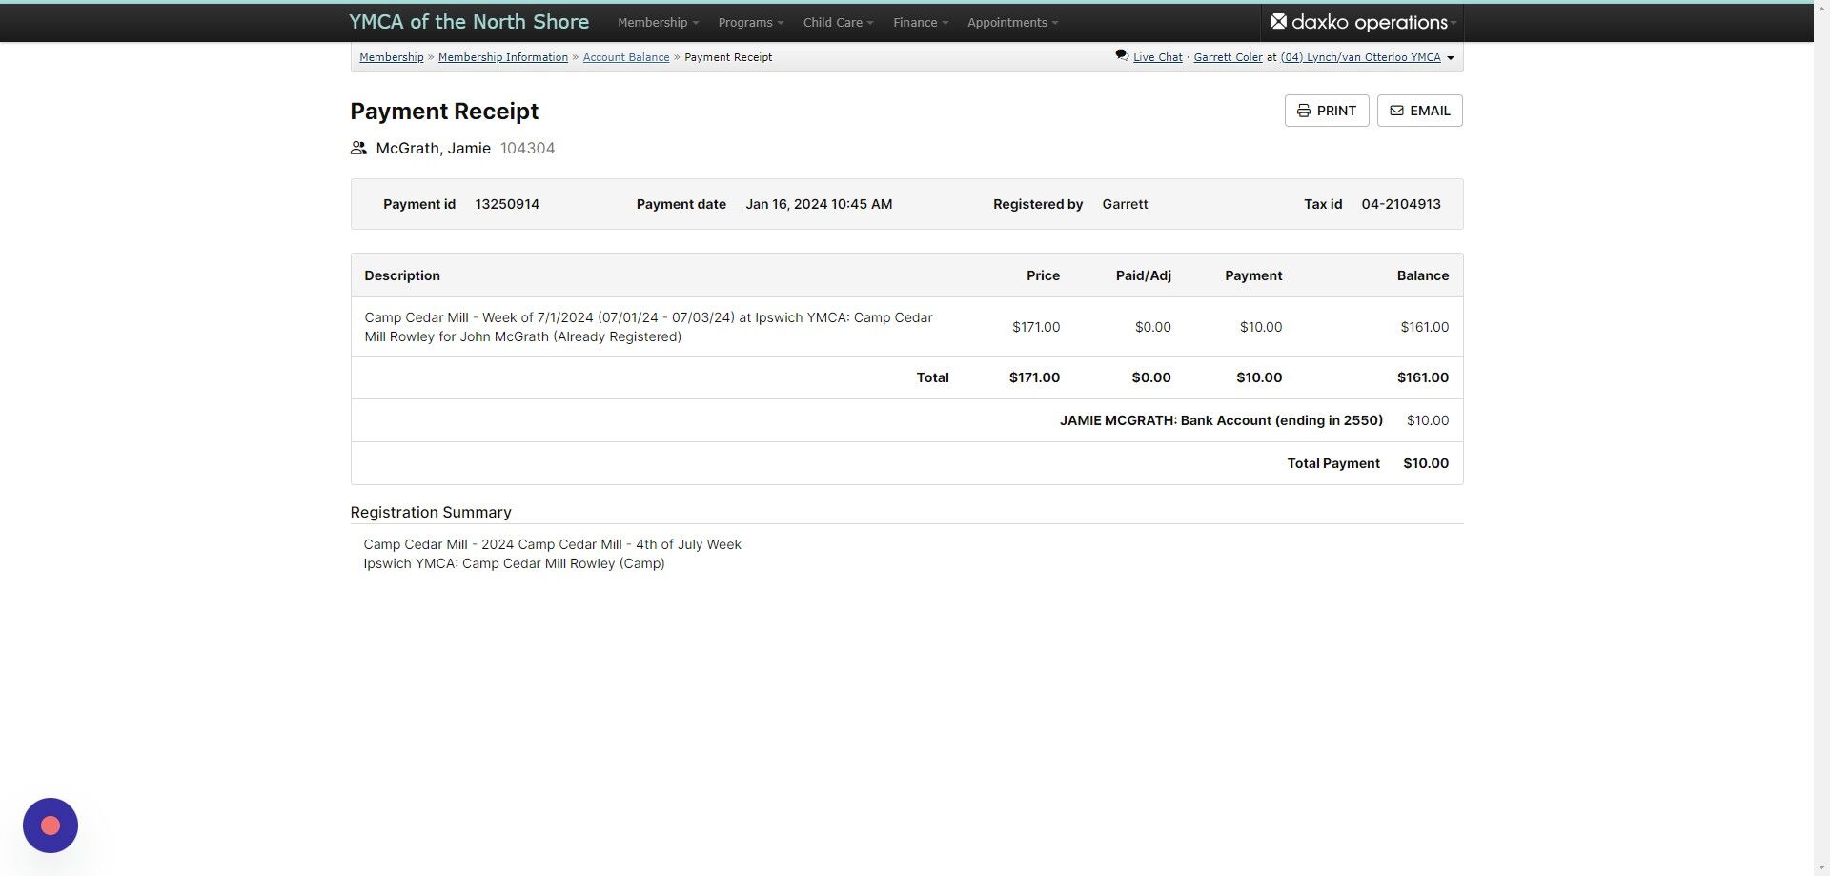Image resolution: width=1830 pixels, height=876 pixels.
Task: Click the Garrett Coler user link
Action: coord(1228,57)
